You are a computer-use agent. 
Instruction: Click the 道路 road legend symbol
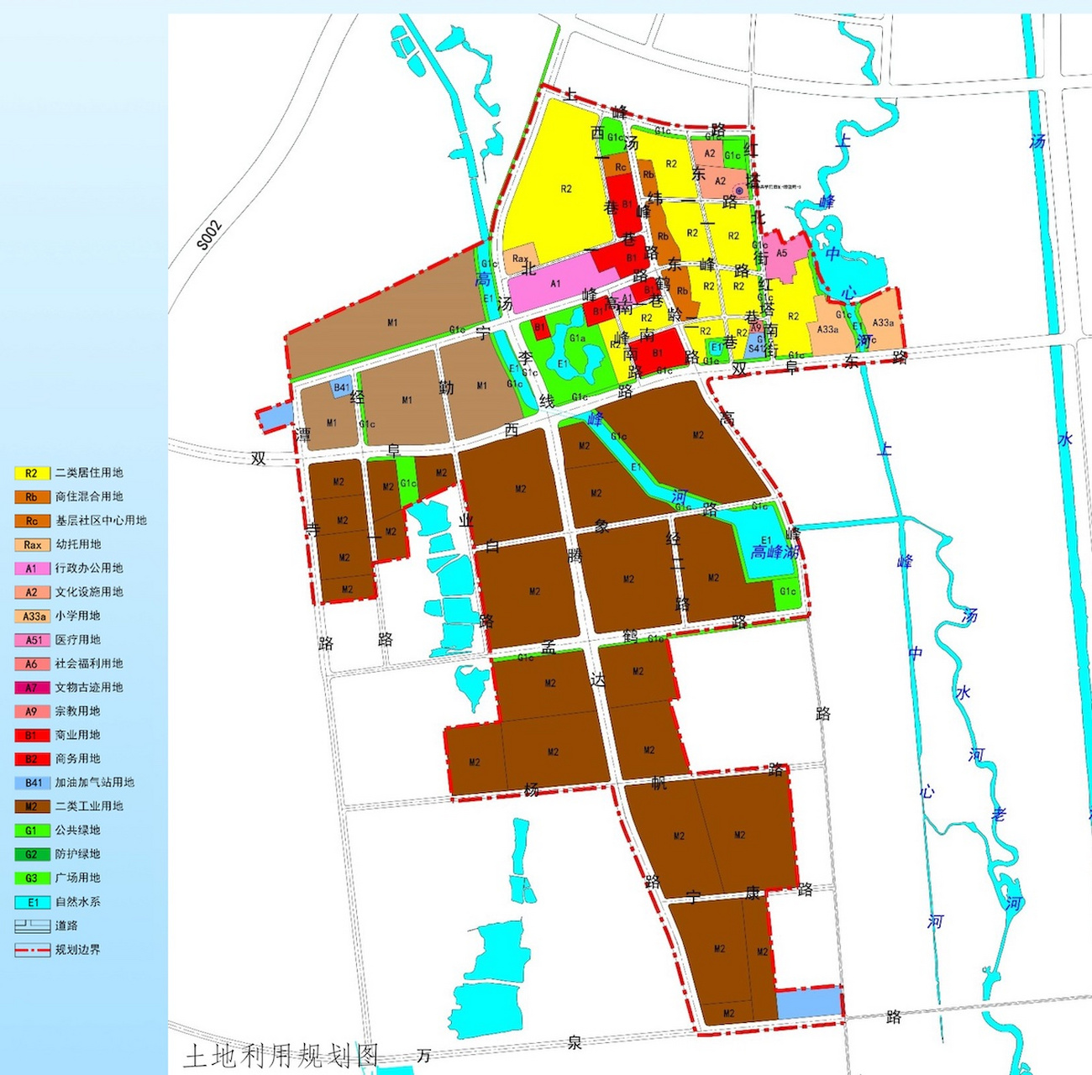tap(32, 926)
